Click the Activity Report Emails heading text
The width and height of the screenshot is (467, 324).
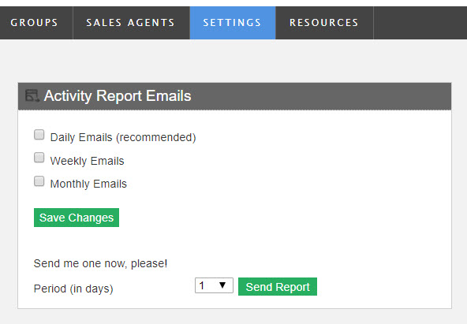[x=118, y=96]
